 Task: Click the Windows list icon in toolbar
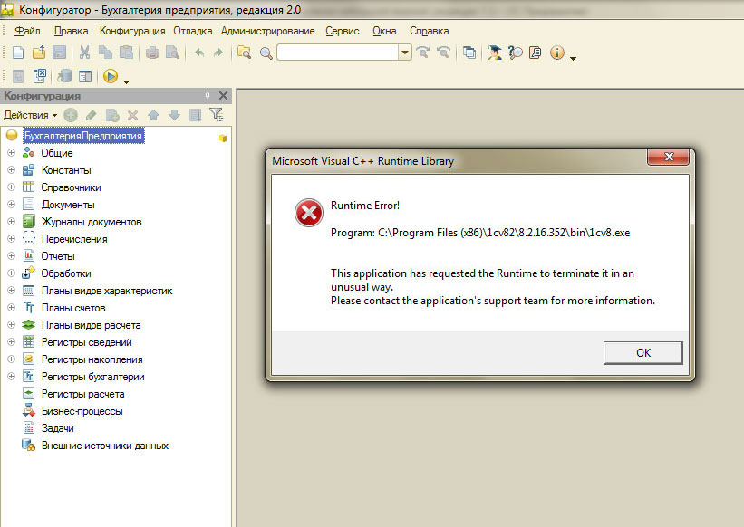pos(469,53)
